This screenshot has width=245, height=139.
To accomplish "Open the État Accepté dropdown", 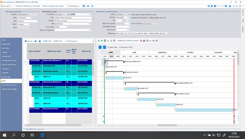I will click(x=37, y=21).
